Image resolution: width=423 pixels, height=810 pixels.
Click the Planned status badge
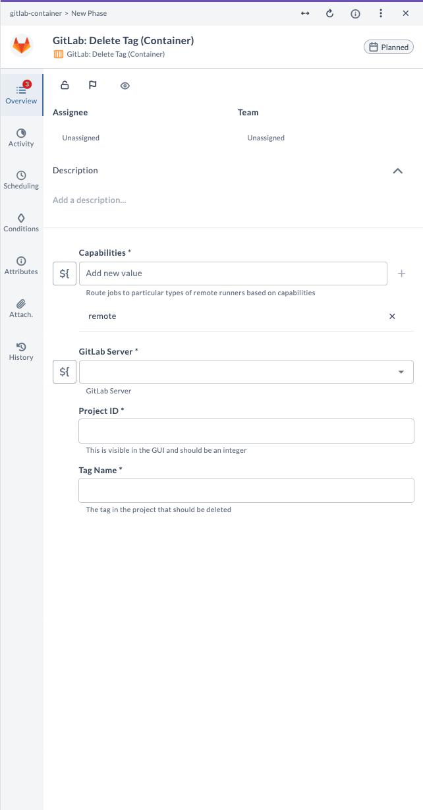click(x=389, y=47)
